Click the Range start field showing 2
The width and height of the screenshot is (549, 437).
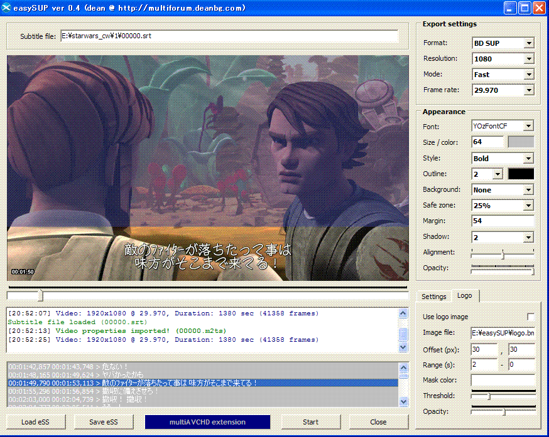pos(484,365)
